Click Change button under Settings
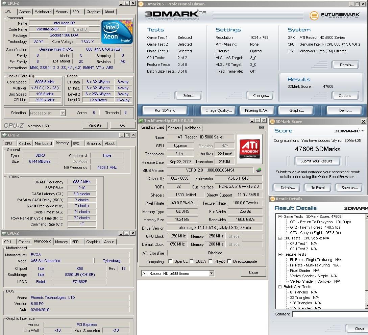Screen dimensions: 368x335 coord(261,96)
